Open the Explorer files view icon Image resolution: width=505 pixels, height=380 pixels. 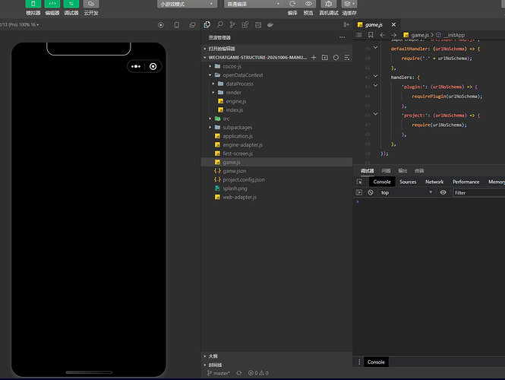tap(207, 25)
